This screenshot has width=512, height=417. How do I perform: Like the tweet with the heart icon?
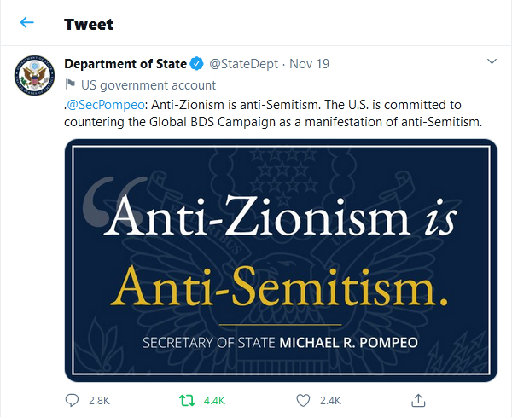[302, 399]
